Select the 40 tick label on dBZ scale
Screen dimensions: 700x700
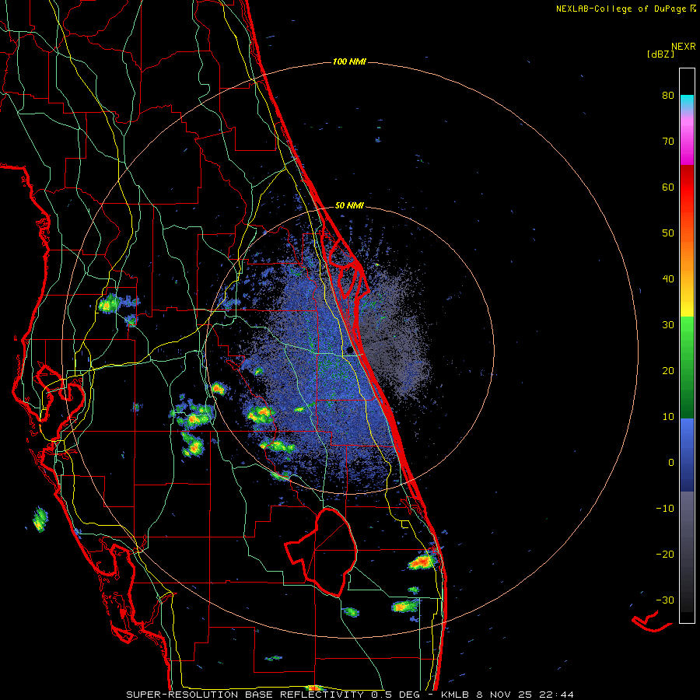(x=668, y=279)
